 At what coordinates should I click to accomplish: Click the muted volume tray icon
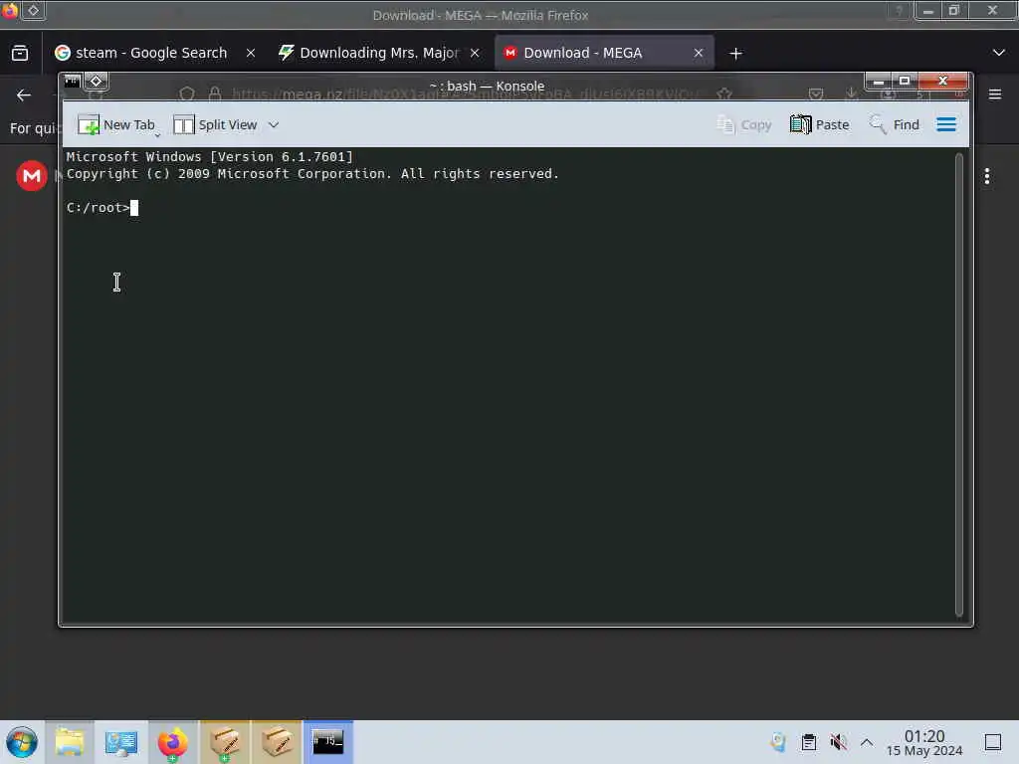(x=838, y=742)
